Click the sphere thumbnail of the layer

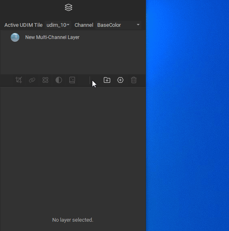tap(15, 37)
